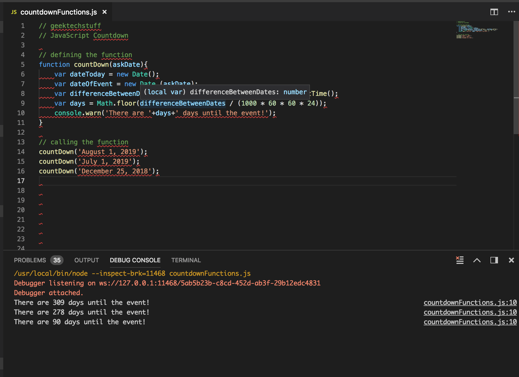
Task: Open the More Actions ellipsis menu
Action: tap(511, 11)
